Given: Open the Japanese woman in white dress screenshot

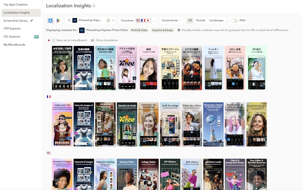Looking at the screenshot, I should 213,68.
